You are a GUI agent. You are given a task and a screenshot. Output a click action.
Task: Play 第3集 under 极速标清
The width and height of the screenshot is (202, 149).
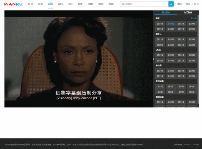point(181,86)
